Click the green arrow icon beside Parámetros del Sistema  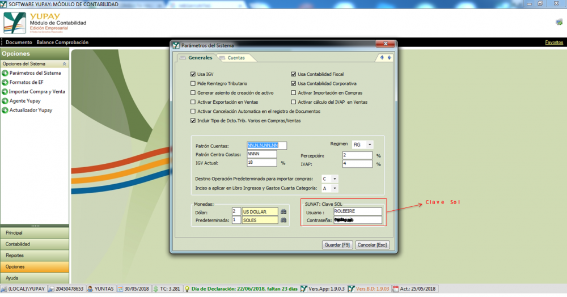coord(5,73)
